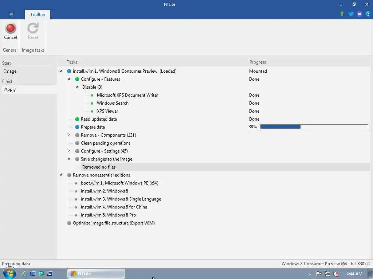
Task: Open the hamburger menu
Action: tap(11, 15)
